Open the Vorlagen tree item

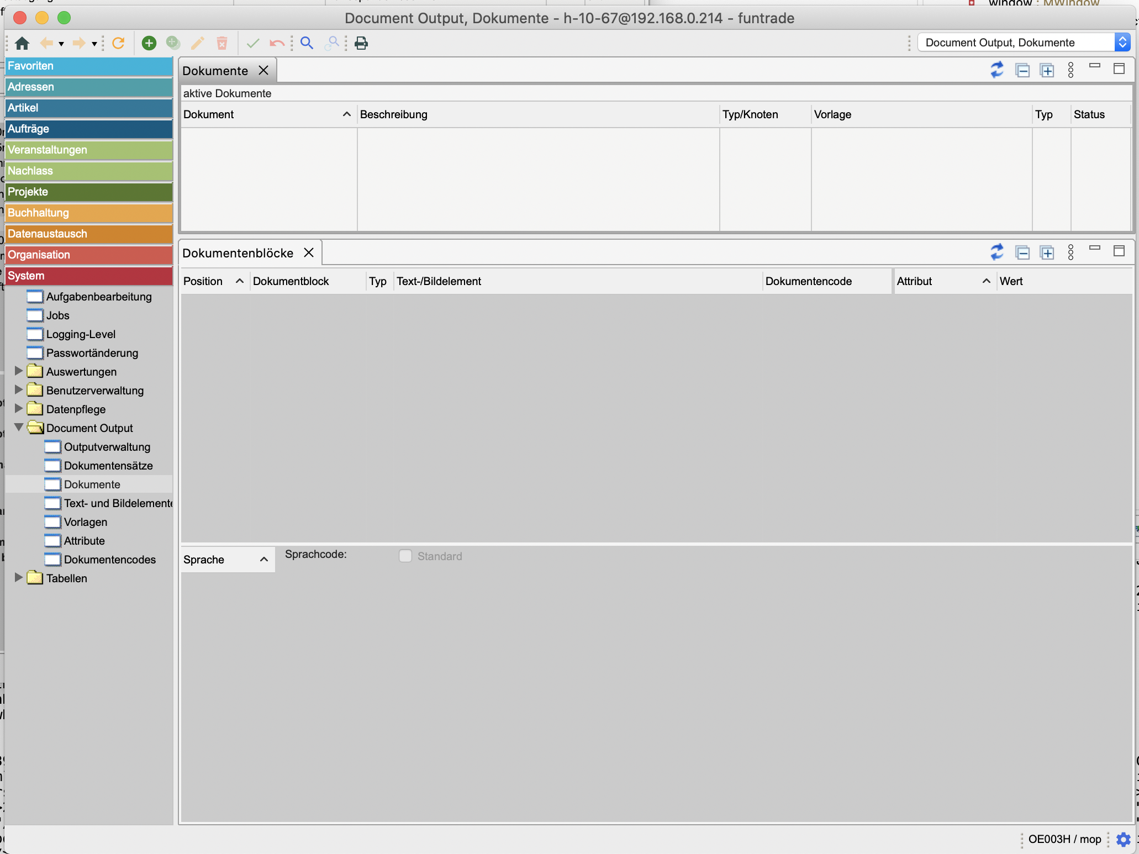[86, 522]
